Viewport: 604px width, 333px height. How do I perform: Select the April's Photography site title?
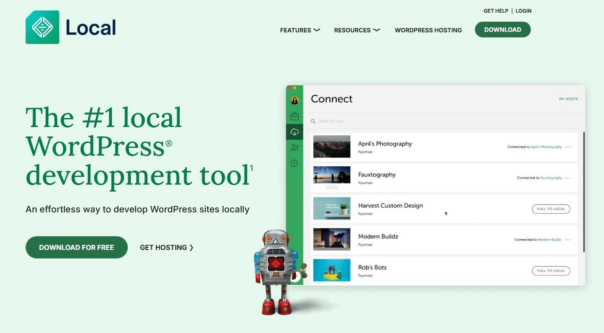(x=385, y=144)
